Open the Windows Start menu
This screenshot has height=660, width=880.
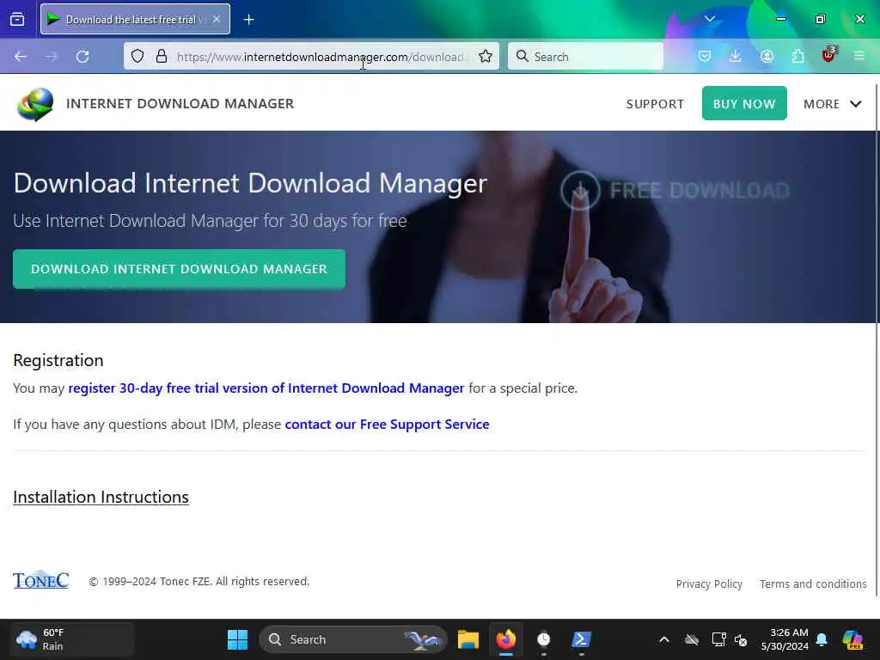point(237,639)
